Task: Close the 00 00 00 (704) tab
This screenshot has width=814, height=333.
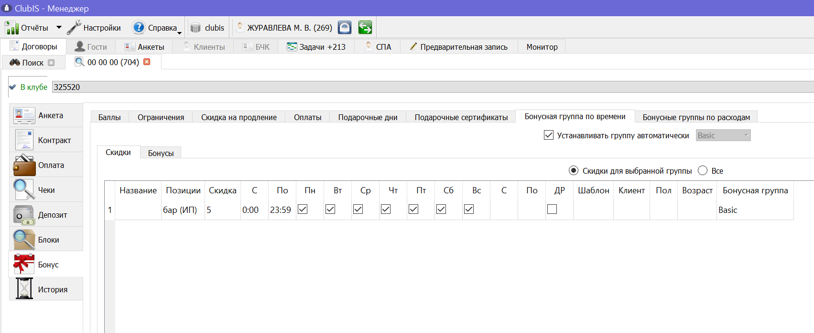Action: 147,62
